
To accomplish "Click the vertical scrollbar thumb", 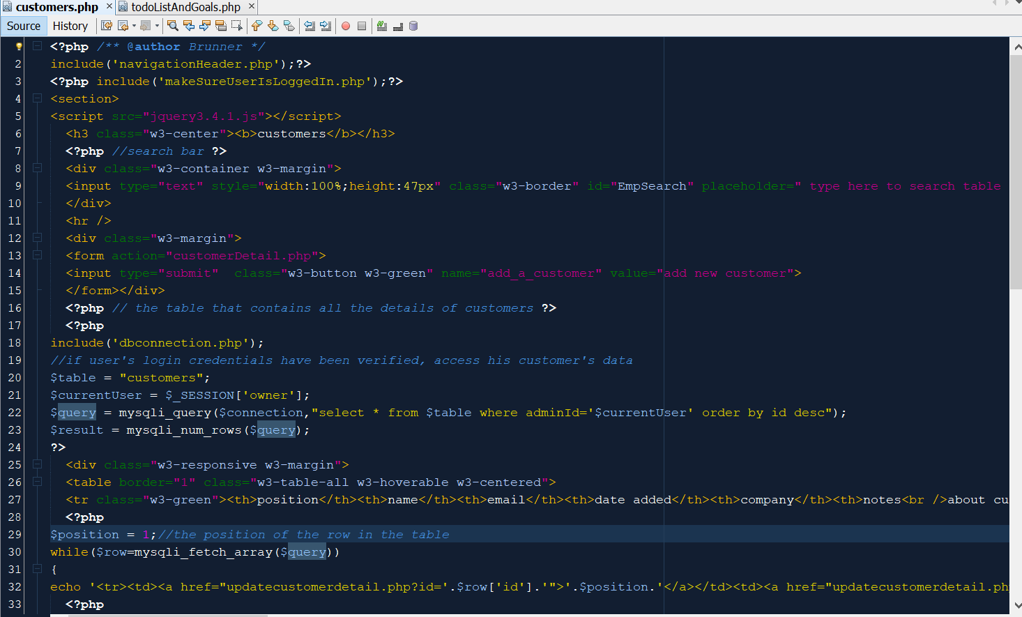I will coord(1016,172).
